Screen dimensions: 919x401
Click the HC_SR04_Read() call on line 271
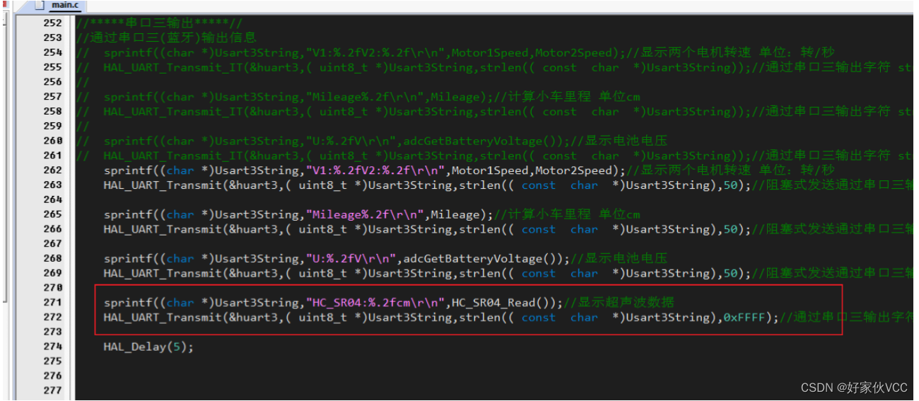coord(505,303)
